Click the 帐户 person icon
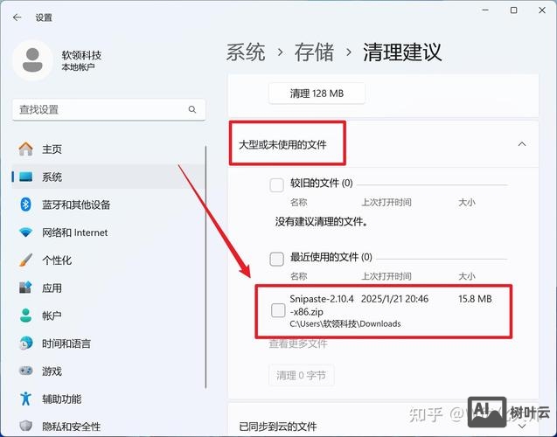557x437 pixels. [x=25, y=316]
